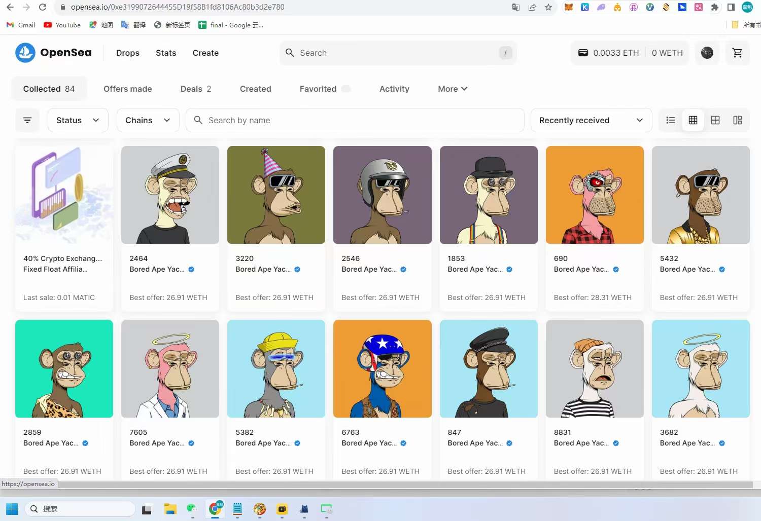Open Bored Ape 847 thumbnail
Screen dimensions: 761x521
pyautogui.click(x=489, y=369)
